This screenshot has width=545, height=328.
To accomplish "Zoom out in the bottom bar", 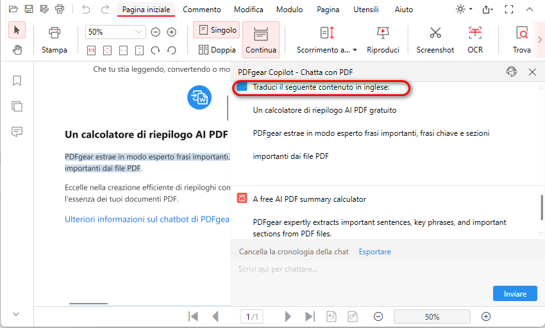I will tap(378, 316).
